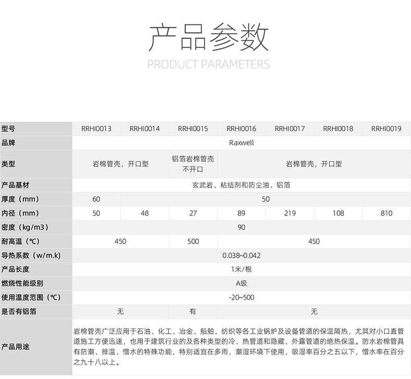The image size is (411, 379).
Task: Click the inner diameter value 810
Action: [x=387, y=213]
